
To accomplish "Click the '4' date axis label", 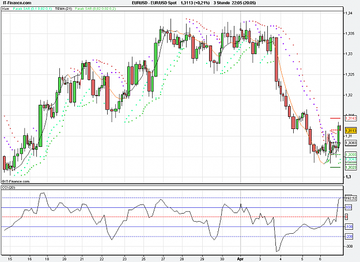I will (281, 259).
